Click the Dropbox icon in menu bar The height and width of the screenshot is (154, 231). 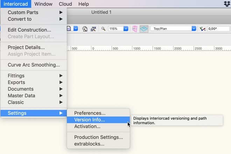227,4
